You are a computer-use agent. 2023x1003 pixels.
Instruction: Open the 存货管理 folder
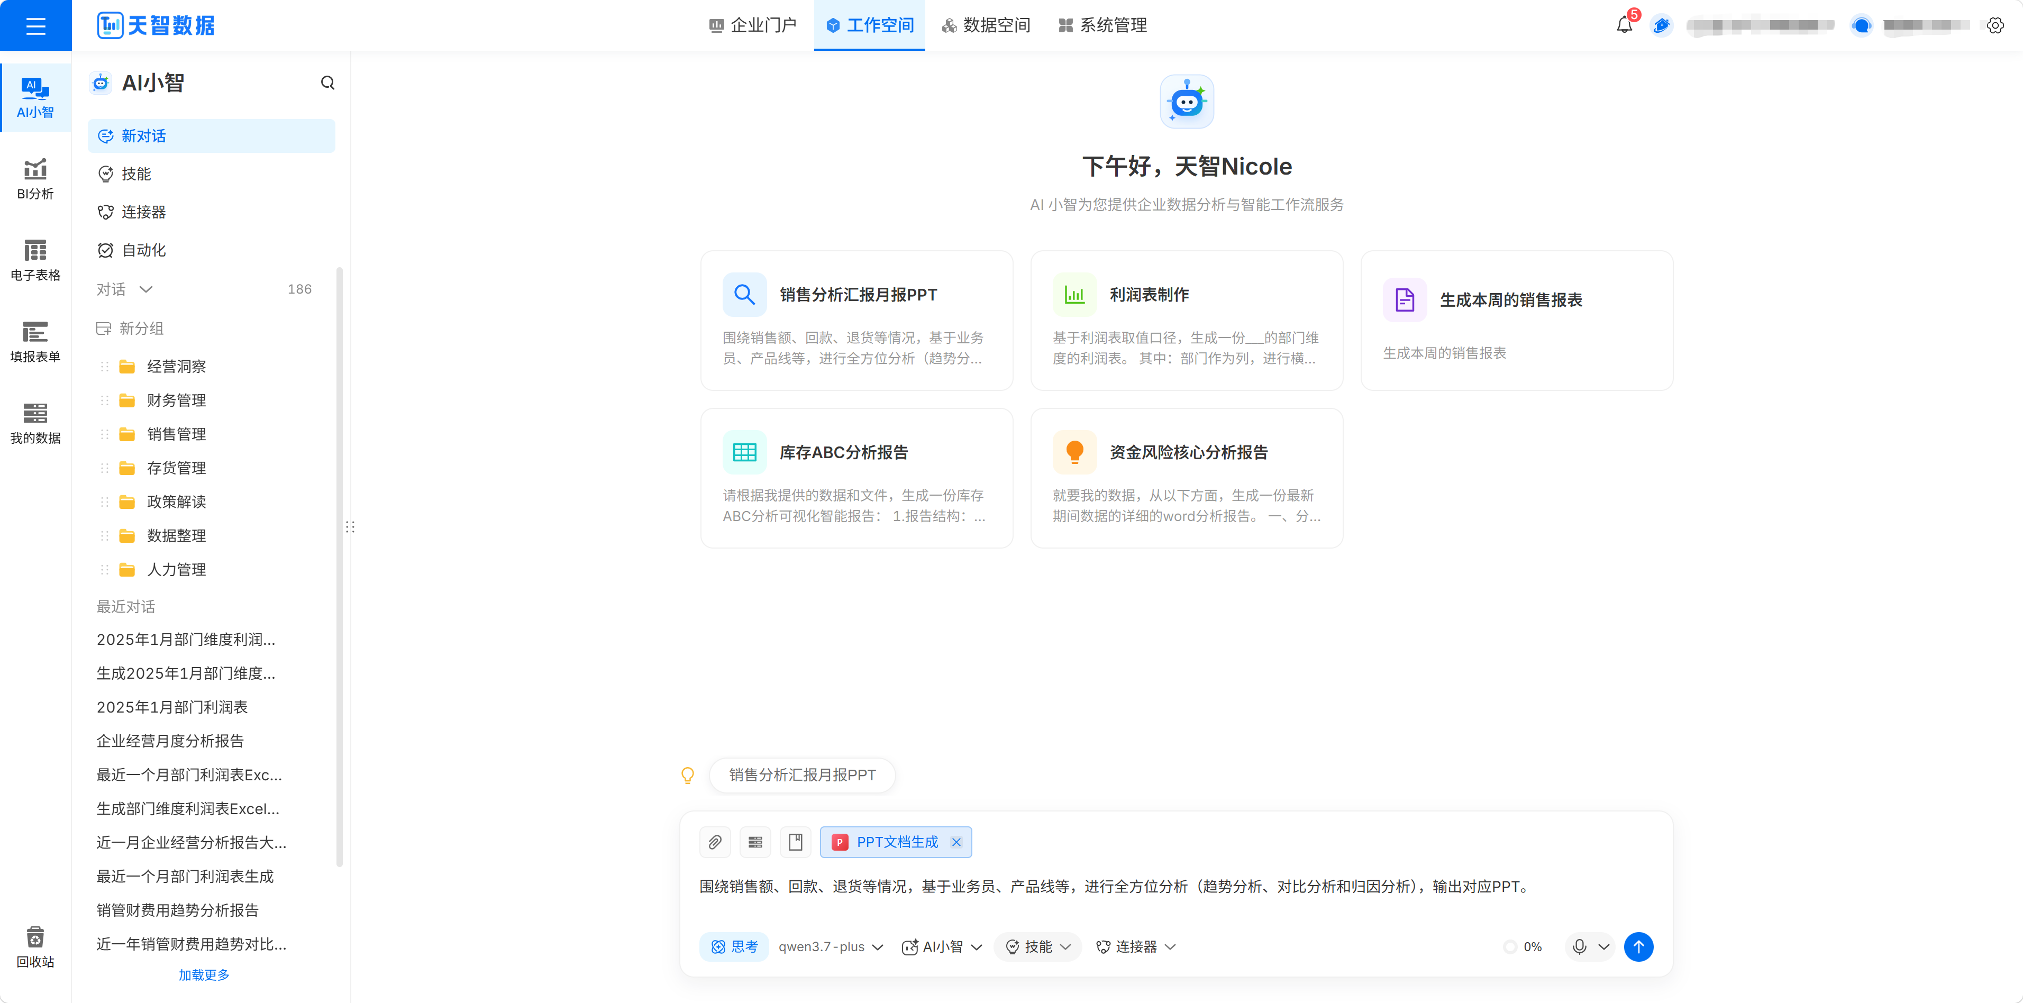point(177,467)
